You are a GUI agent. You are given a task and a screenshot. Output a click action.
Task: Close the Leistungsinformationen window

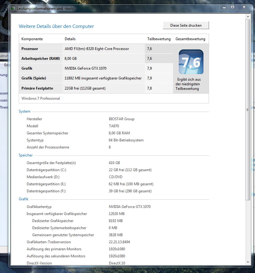[x=244, y=7]
